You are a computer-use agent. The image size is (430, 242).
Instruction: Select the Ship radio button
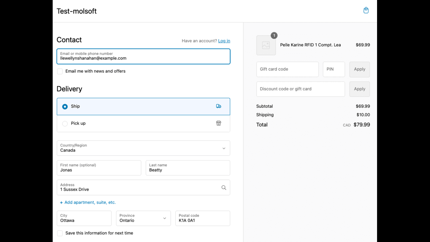click(65, 106)
